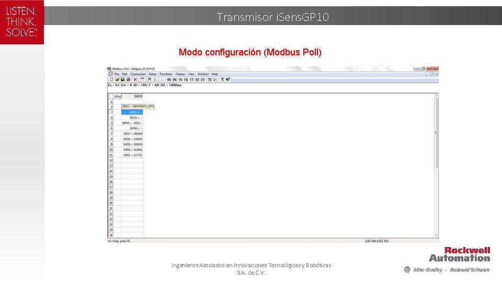The height and width of the screenshot is (282, 502).
Task: Click the scrollbar down arrow
Action: pos(436,236)
